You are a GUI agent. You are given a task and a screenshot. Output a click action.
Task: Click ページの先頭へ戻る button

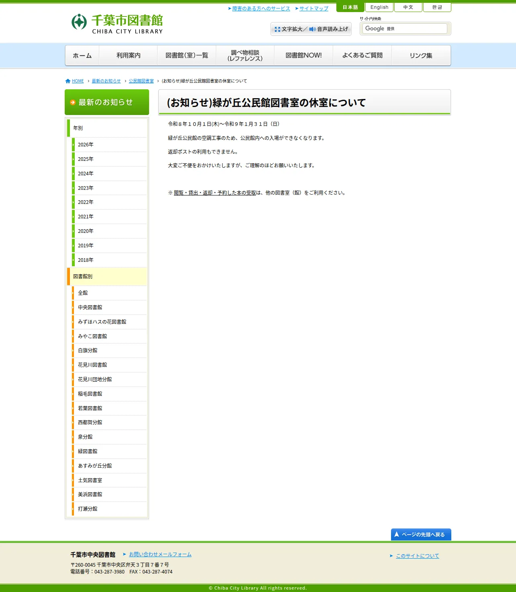[x=421, y=534]
